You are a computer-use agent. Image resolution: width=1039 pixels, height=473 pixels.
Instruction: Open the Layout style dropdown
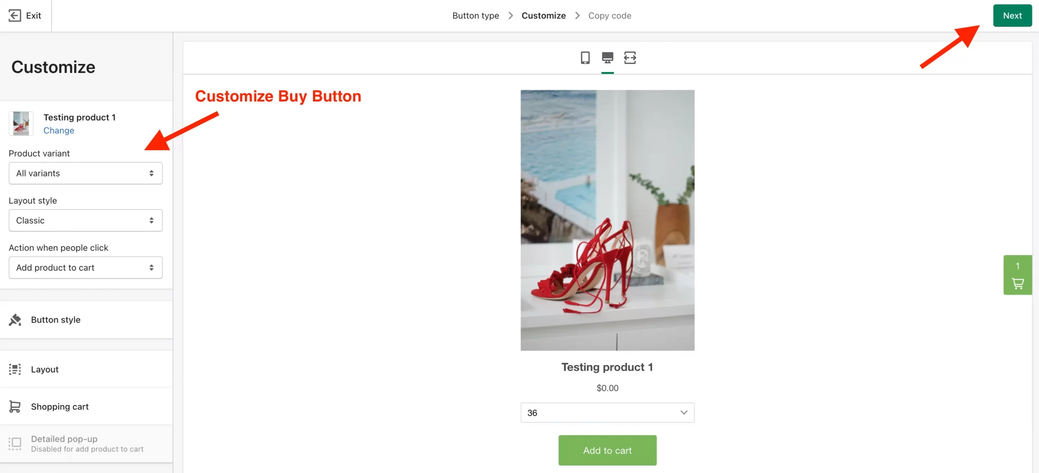pos(85,221)
